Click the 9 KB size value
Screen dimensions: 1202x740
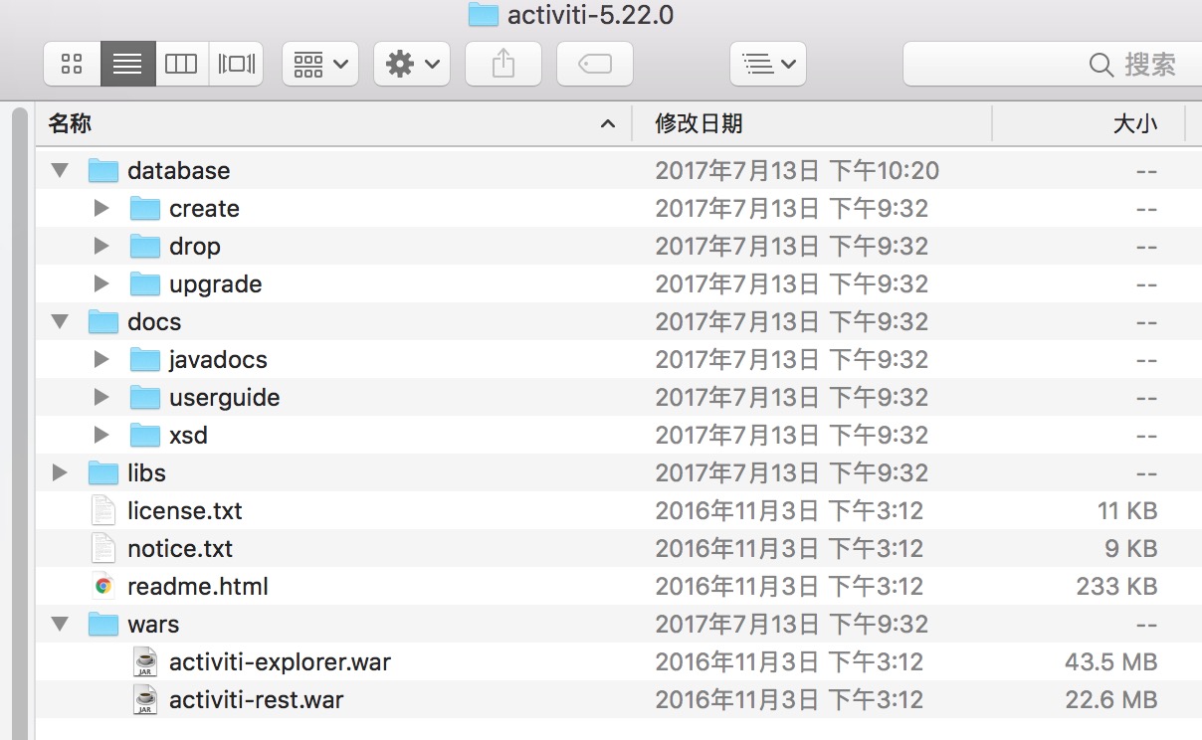[1133, 549]
